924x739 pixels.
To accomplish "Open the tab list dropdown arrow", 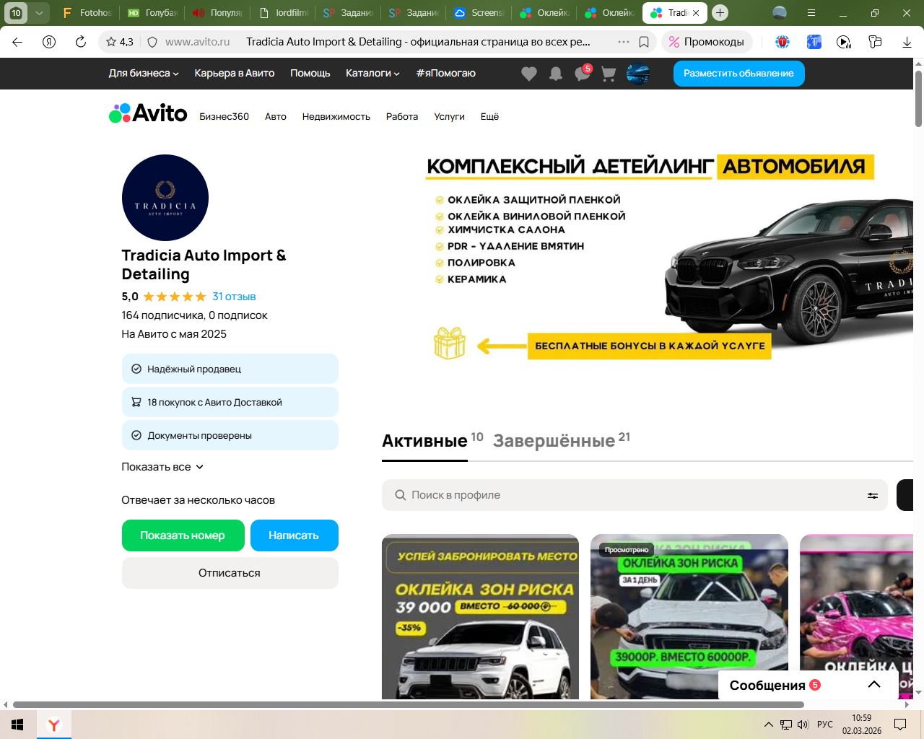I will (x=39, y=13).
